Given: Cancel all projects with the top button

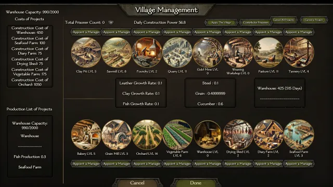Looking at the screenshot, I should click(x=284, y=20).
